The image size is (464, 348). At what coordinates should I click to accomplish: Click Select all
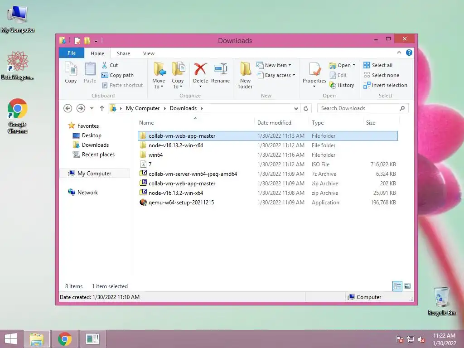click(x=378, y=65)
